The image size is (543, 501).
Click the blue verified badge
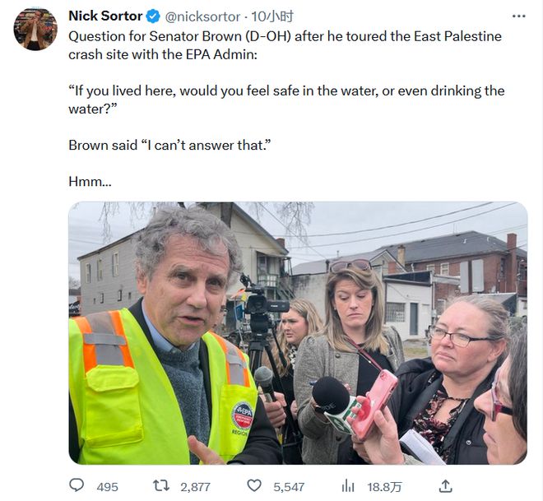(153, 16)
